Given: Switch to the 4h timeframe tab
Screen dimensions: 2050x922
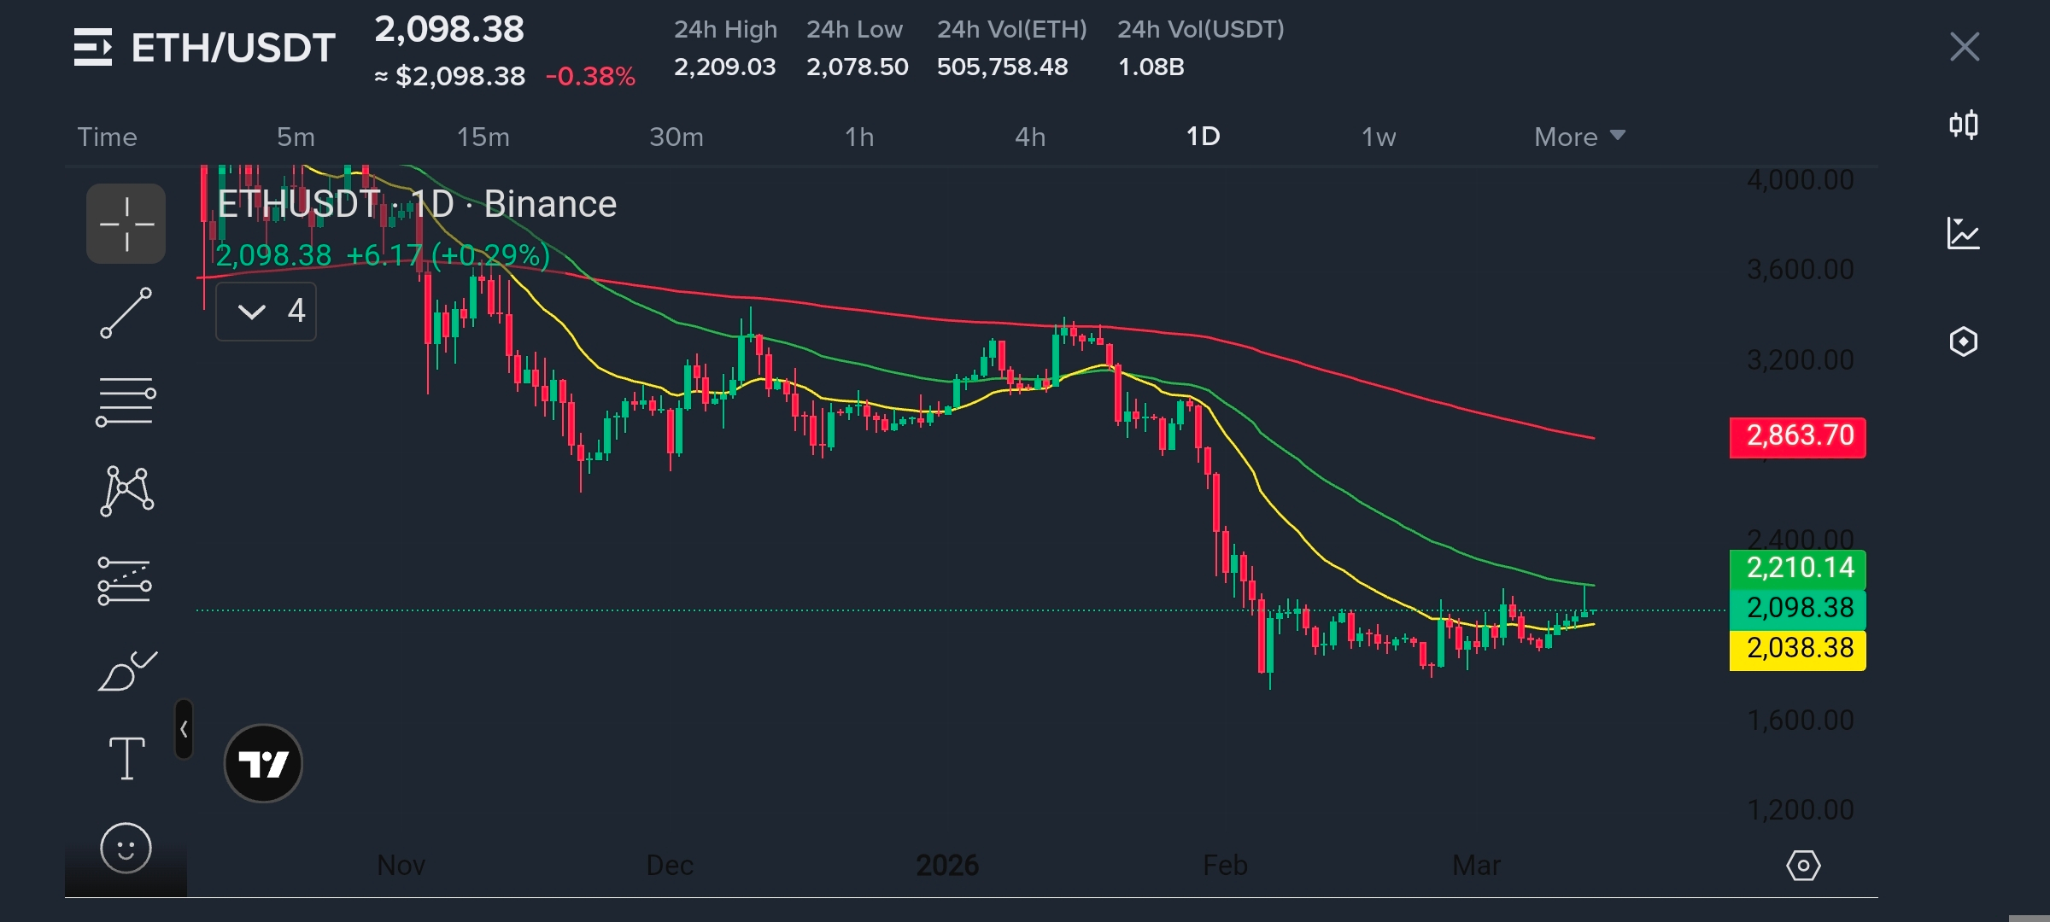Looking at the screenshot, I should pyautogui.click(x=1029, y=137).
